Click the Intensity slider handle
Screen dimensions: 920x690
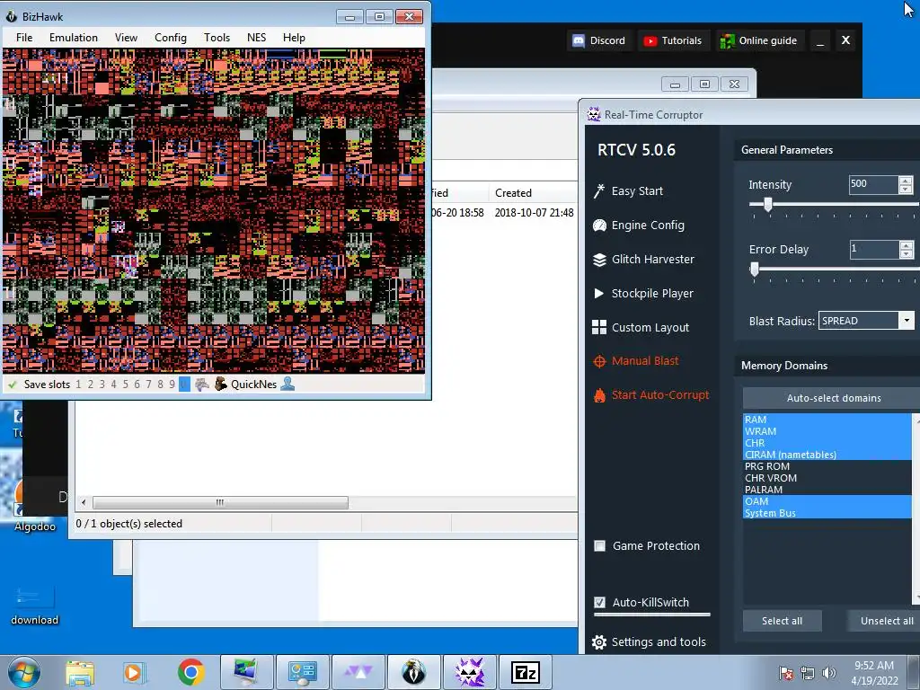[x=767, y=205]
